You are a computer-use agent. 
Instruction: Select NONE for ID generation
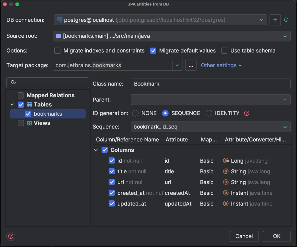click(x=135, y=113)
